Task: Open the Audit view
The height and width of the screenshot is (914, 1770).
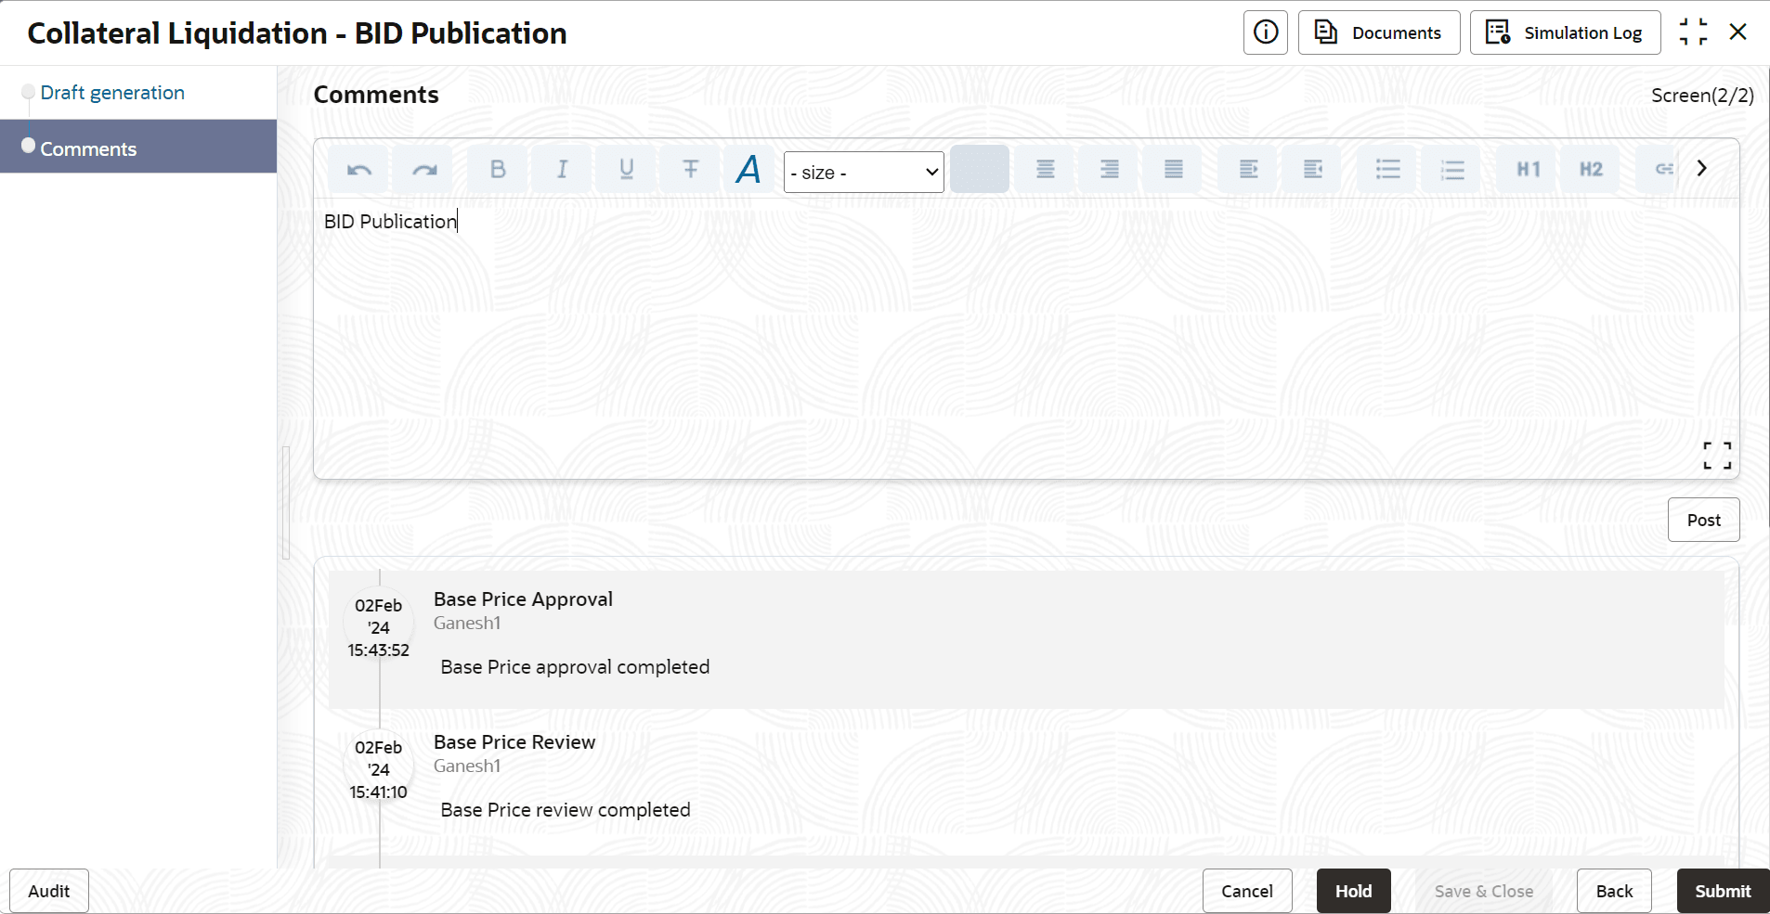Action: coord(49,891)
